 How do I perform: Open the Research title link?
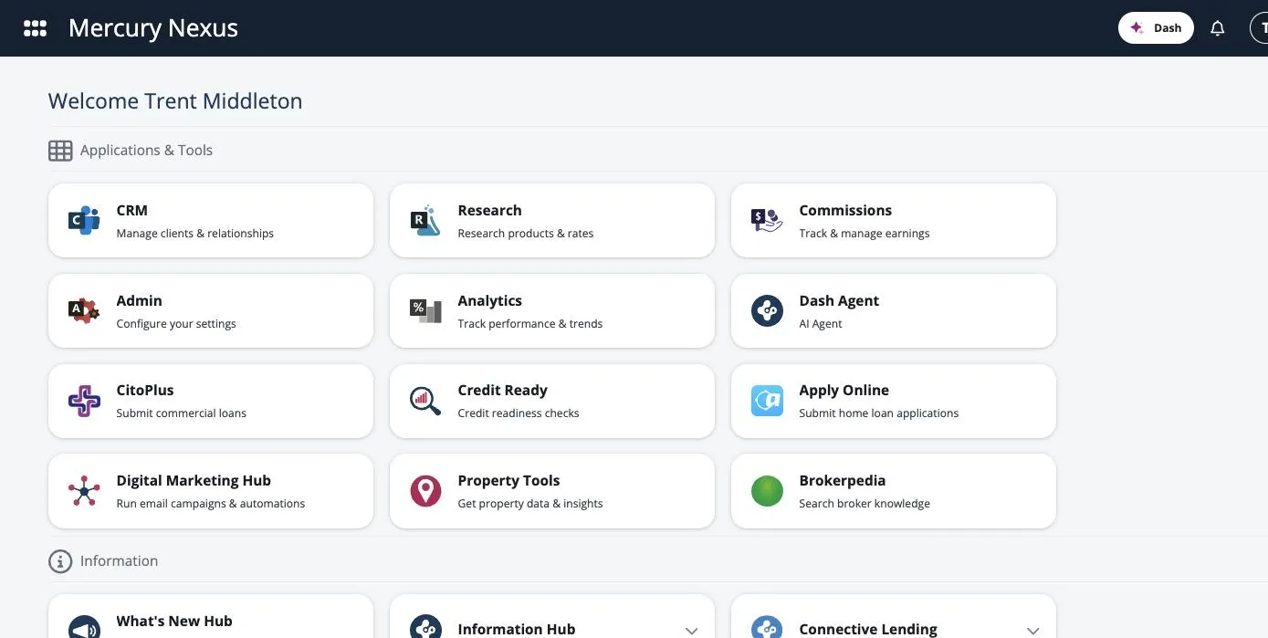click(x=489, y=210)
